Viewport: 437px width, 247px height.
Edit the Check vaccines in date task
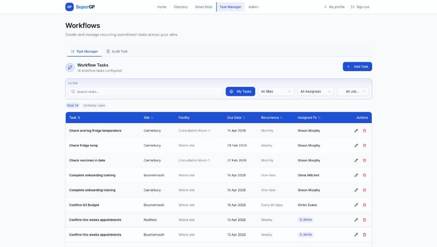[356, 161]
